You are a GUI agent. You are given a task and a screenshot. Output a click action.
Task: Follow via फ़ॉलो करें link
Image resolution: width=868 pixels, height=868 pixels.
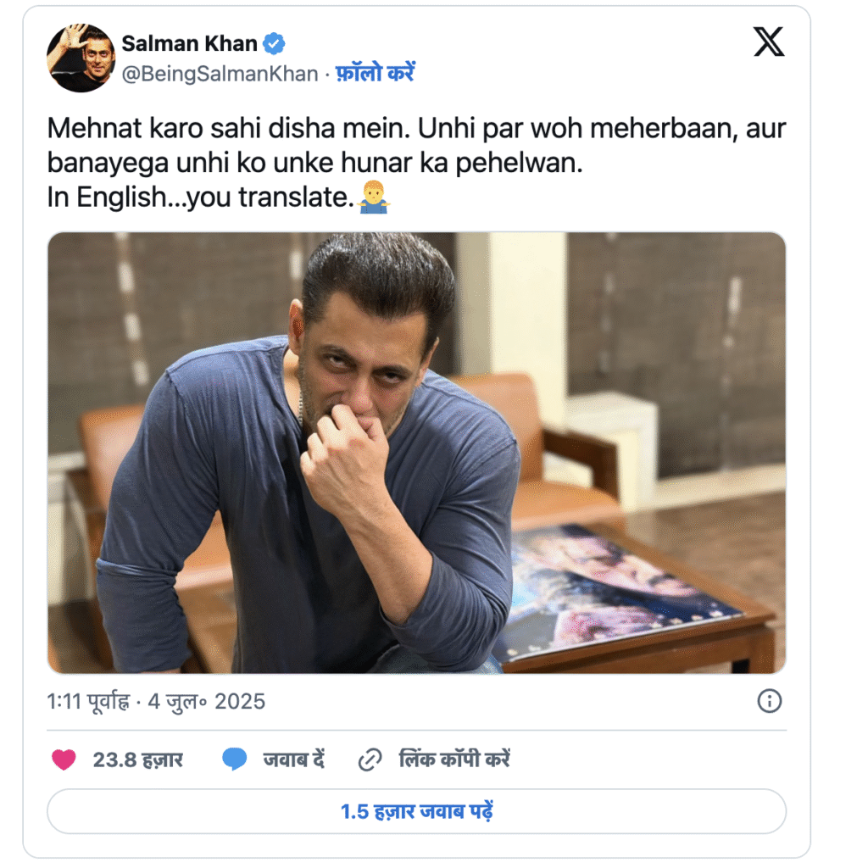[376, 73]
